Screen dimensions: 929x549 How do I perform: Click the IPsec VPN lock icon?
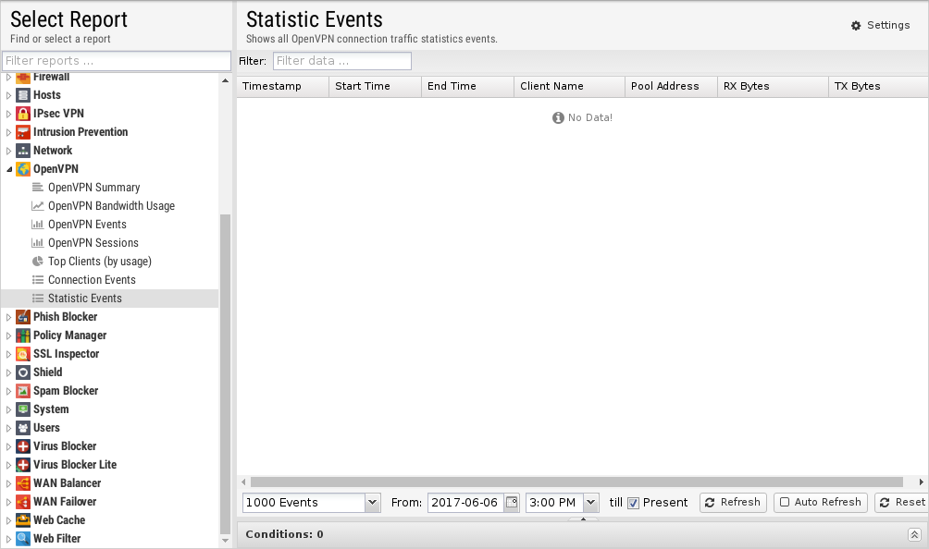coord(23,113)
